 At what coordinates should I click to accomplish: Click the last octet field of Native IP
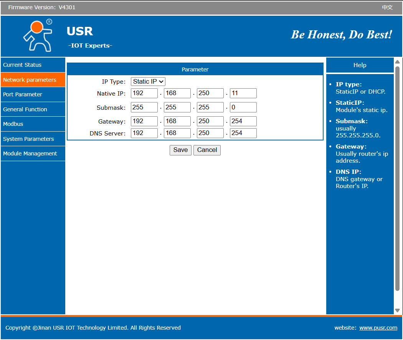point(243,93)
